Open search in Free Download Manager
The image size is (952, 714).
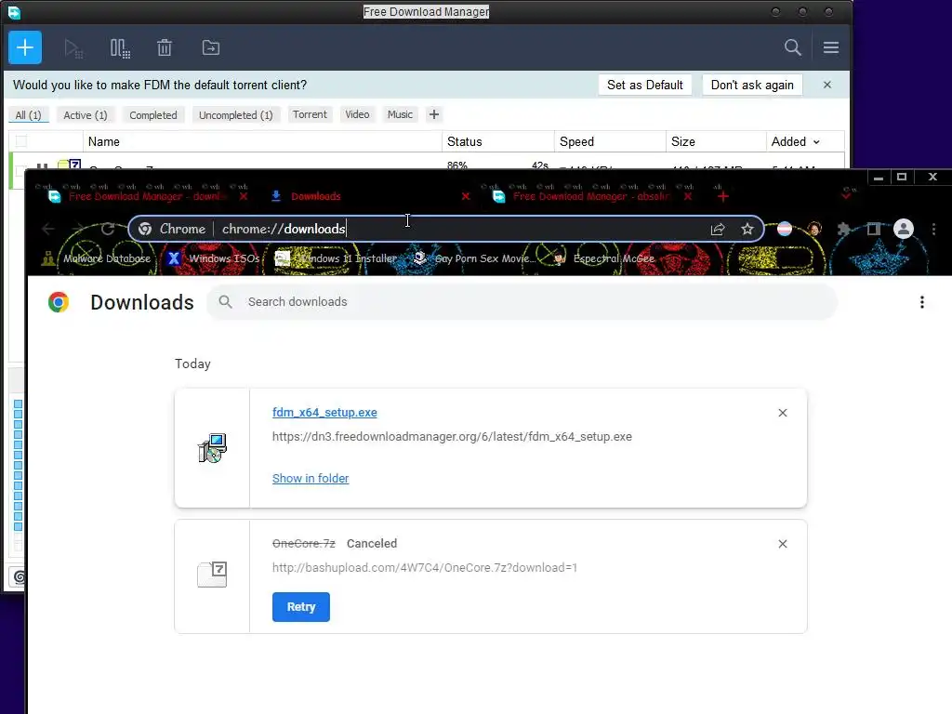[x=792, y=47]
